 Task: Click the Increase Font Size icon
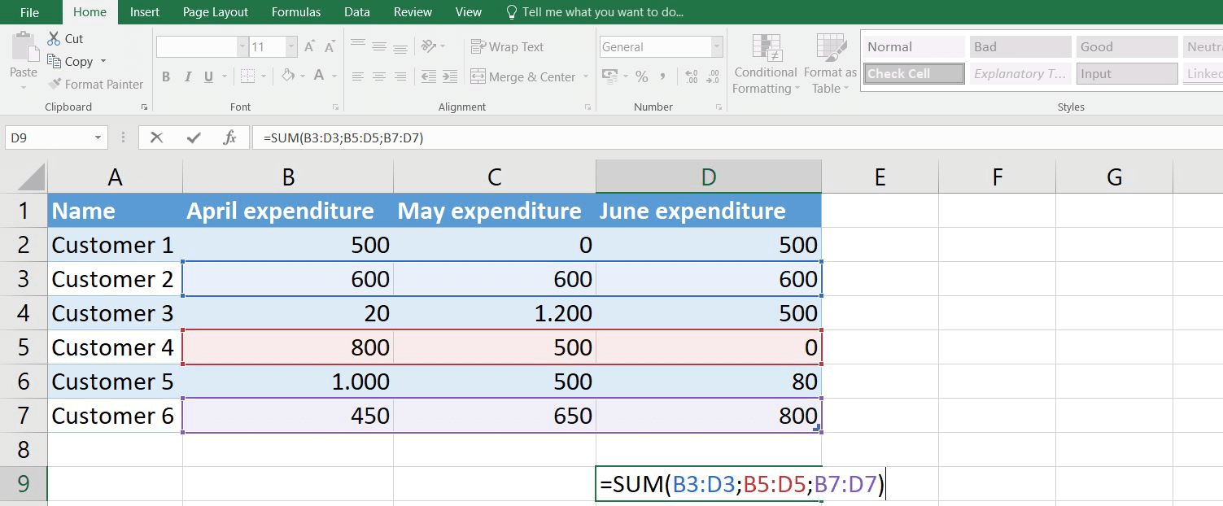(310, 47)
